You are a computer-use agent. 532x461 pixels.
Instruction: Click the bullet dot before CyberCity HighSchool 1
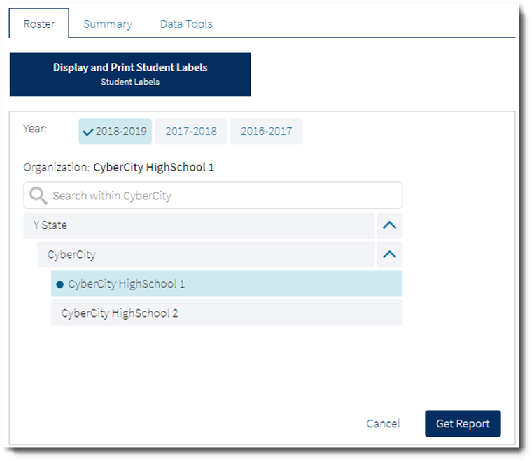click(59, 284)
